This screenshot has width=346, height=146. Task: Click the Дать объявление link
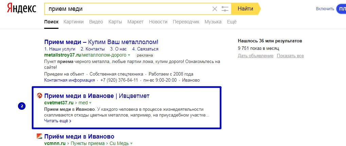click(256, 56)
